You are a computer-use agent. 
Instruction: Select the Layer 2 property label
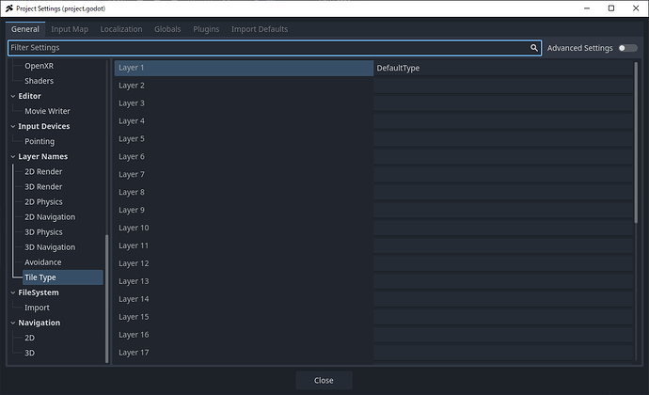tap(131, 86)
